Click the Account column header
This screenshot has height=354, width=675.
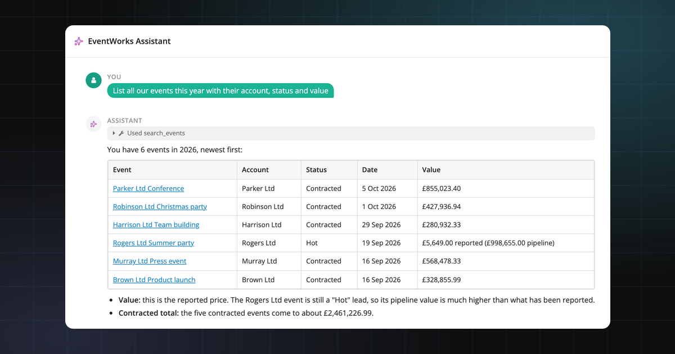pos(269,170)
